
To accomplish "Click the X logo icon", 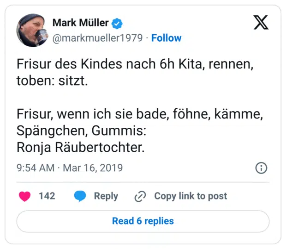I will [x=261, y=23].
